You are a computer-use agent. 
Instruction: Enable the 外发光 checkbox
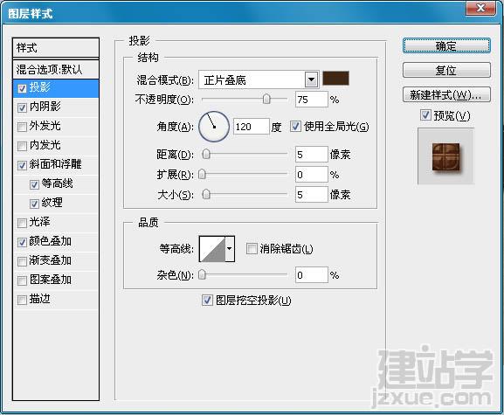22,127
